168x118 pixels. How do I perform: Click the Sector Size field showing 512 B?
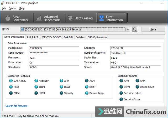click(135, 58)
